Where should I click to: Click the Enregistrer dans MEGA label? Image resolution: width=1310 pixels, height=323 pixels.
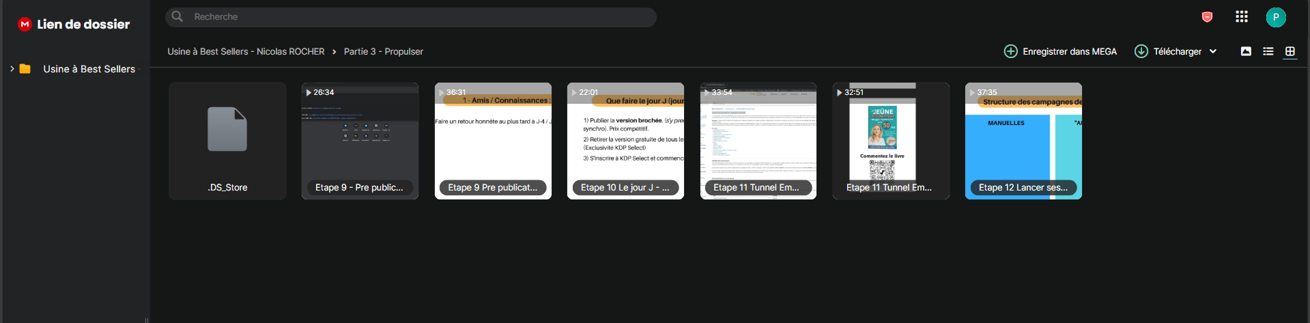(x=1070, y=51)
